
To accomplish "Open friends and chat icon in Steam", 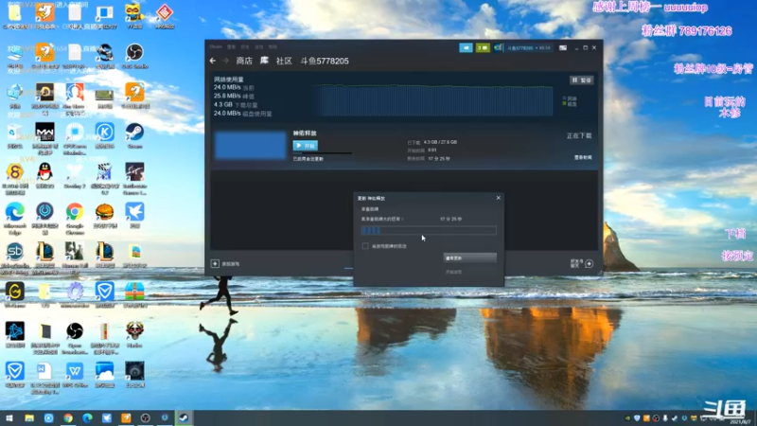I will [589, 264].
